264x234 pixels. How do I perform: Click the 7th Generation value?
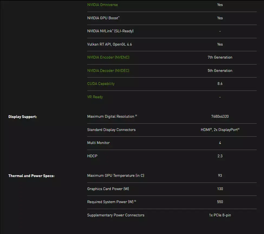(x=220, y=57)
